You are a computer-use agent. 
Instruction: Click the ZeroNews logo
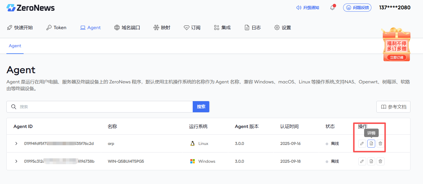(31, 8)
